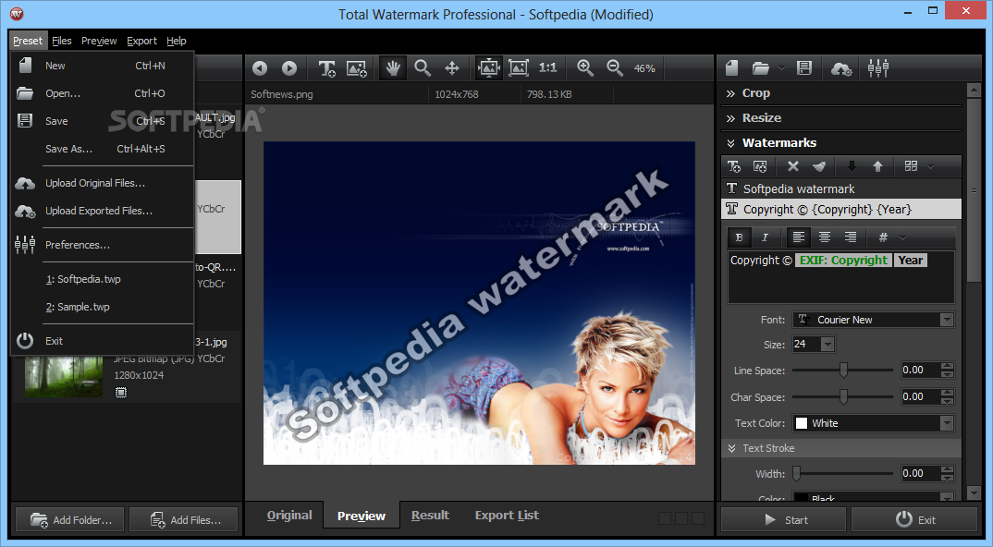Align watermark text left

coord(799,237)
